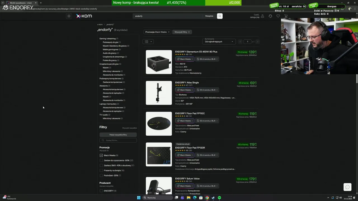
Task: Check the ENDORFY producer checkbox
Action: pos(101,191)
